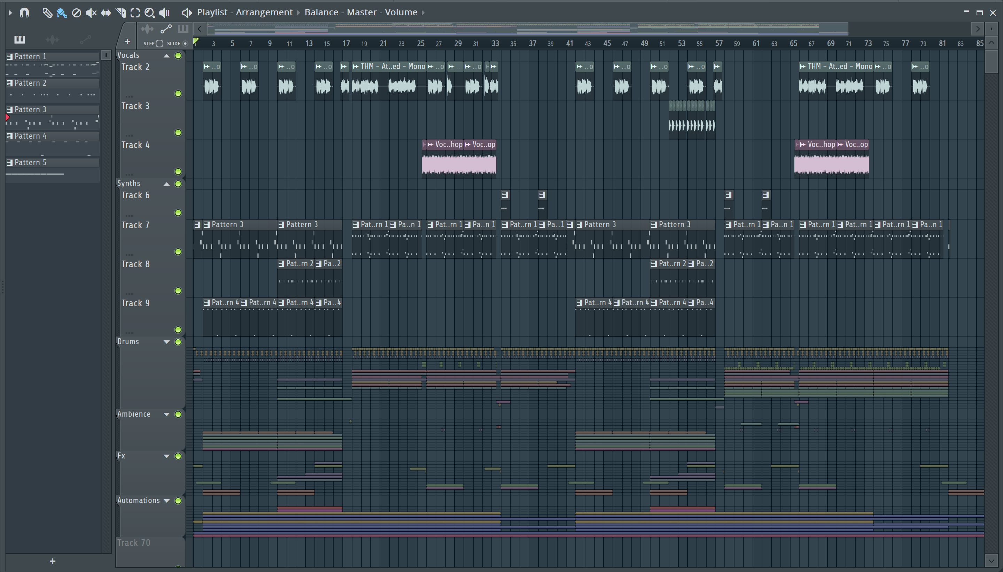Expand the Automations track group
The image size is (1003, 572).
tap(166, 501)
